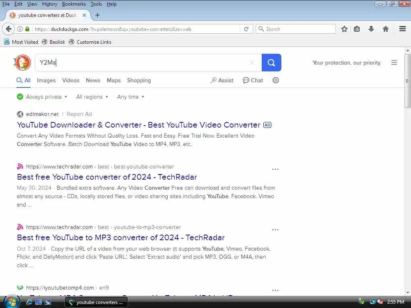Open YouTube Downloader & Converter ad link
Viewport: 411px width, 308px height.
(x=138, y=125)
